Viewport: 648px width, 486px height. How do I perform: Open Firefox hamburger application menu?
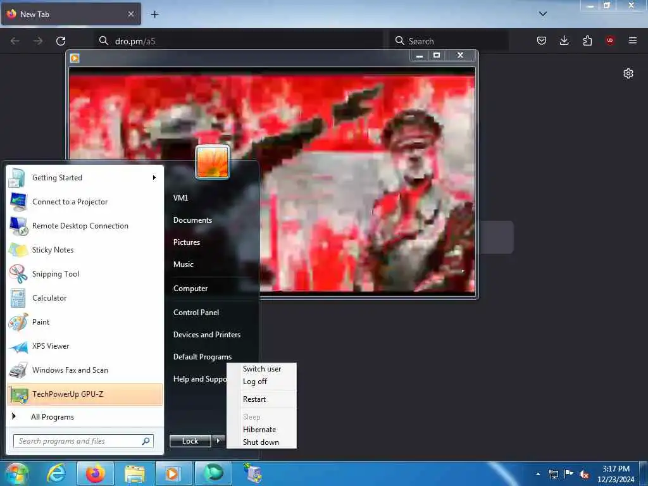(633, 40)
